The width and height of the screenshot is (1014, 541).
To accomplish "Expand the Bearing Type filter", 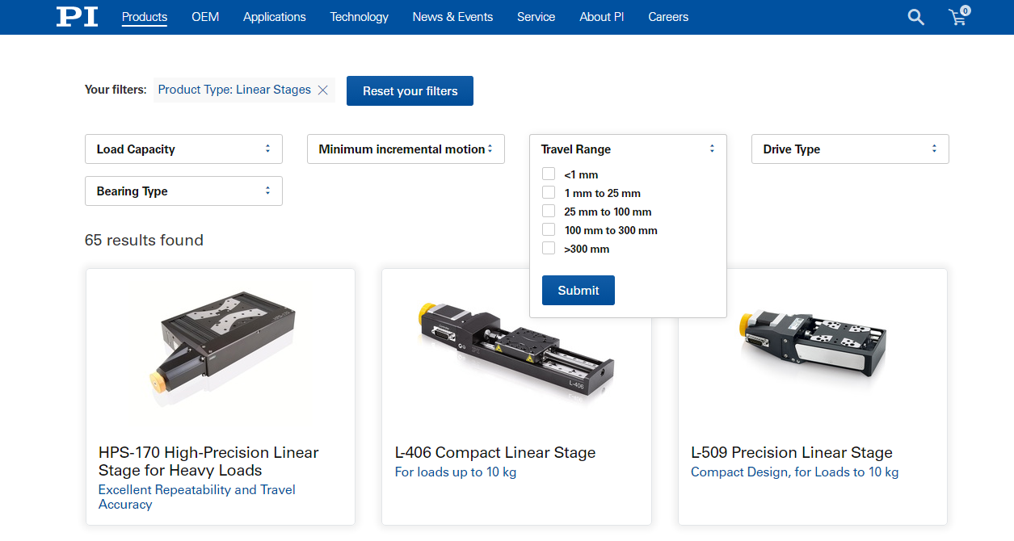I will point(183,191).
